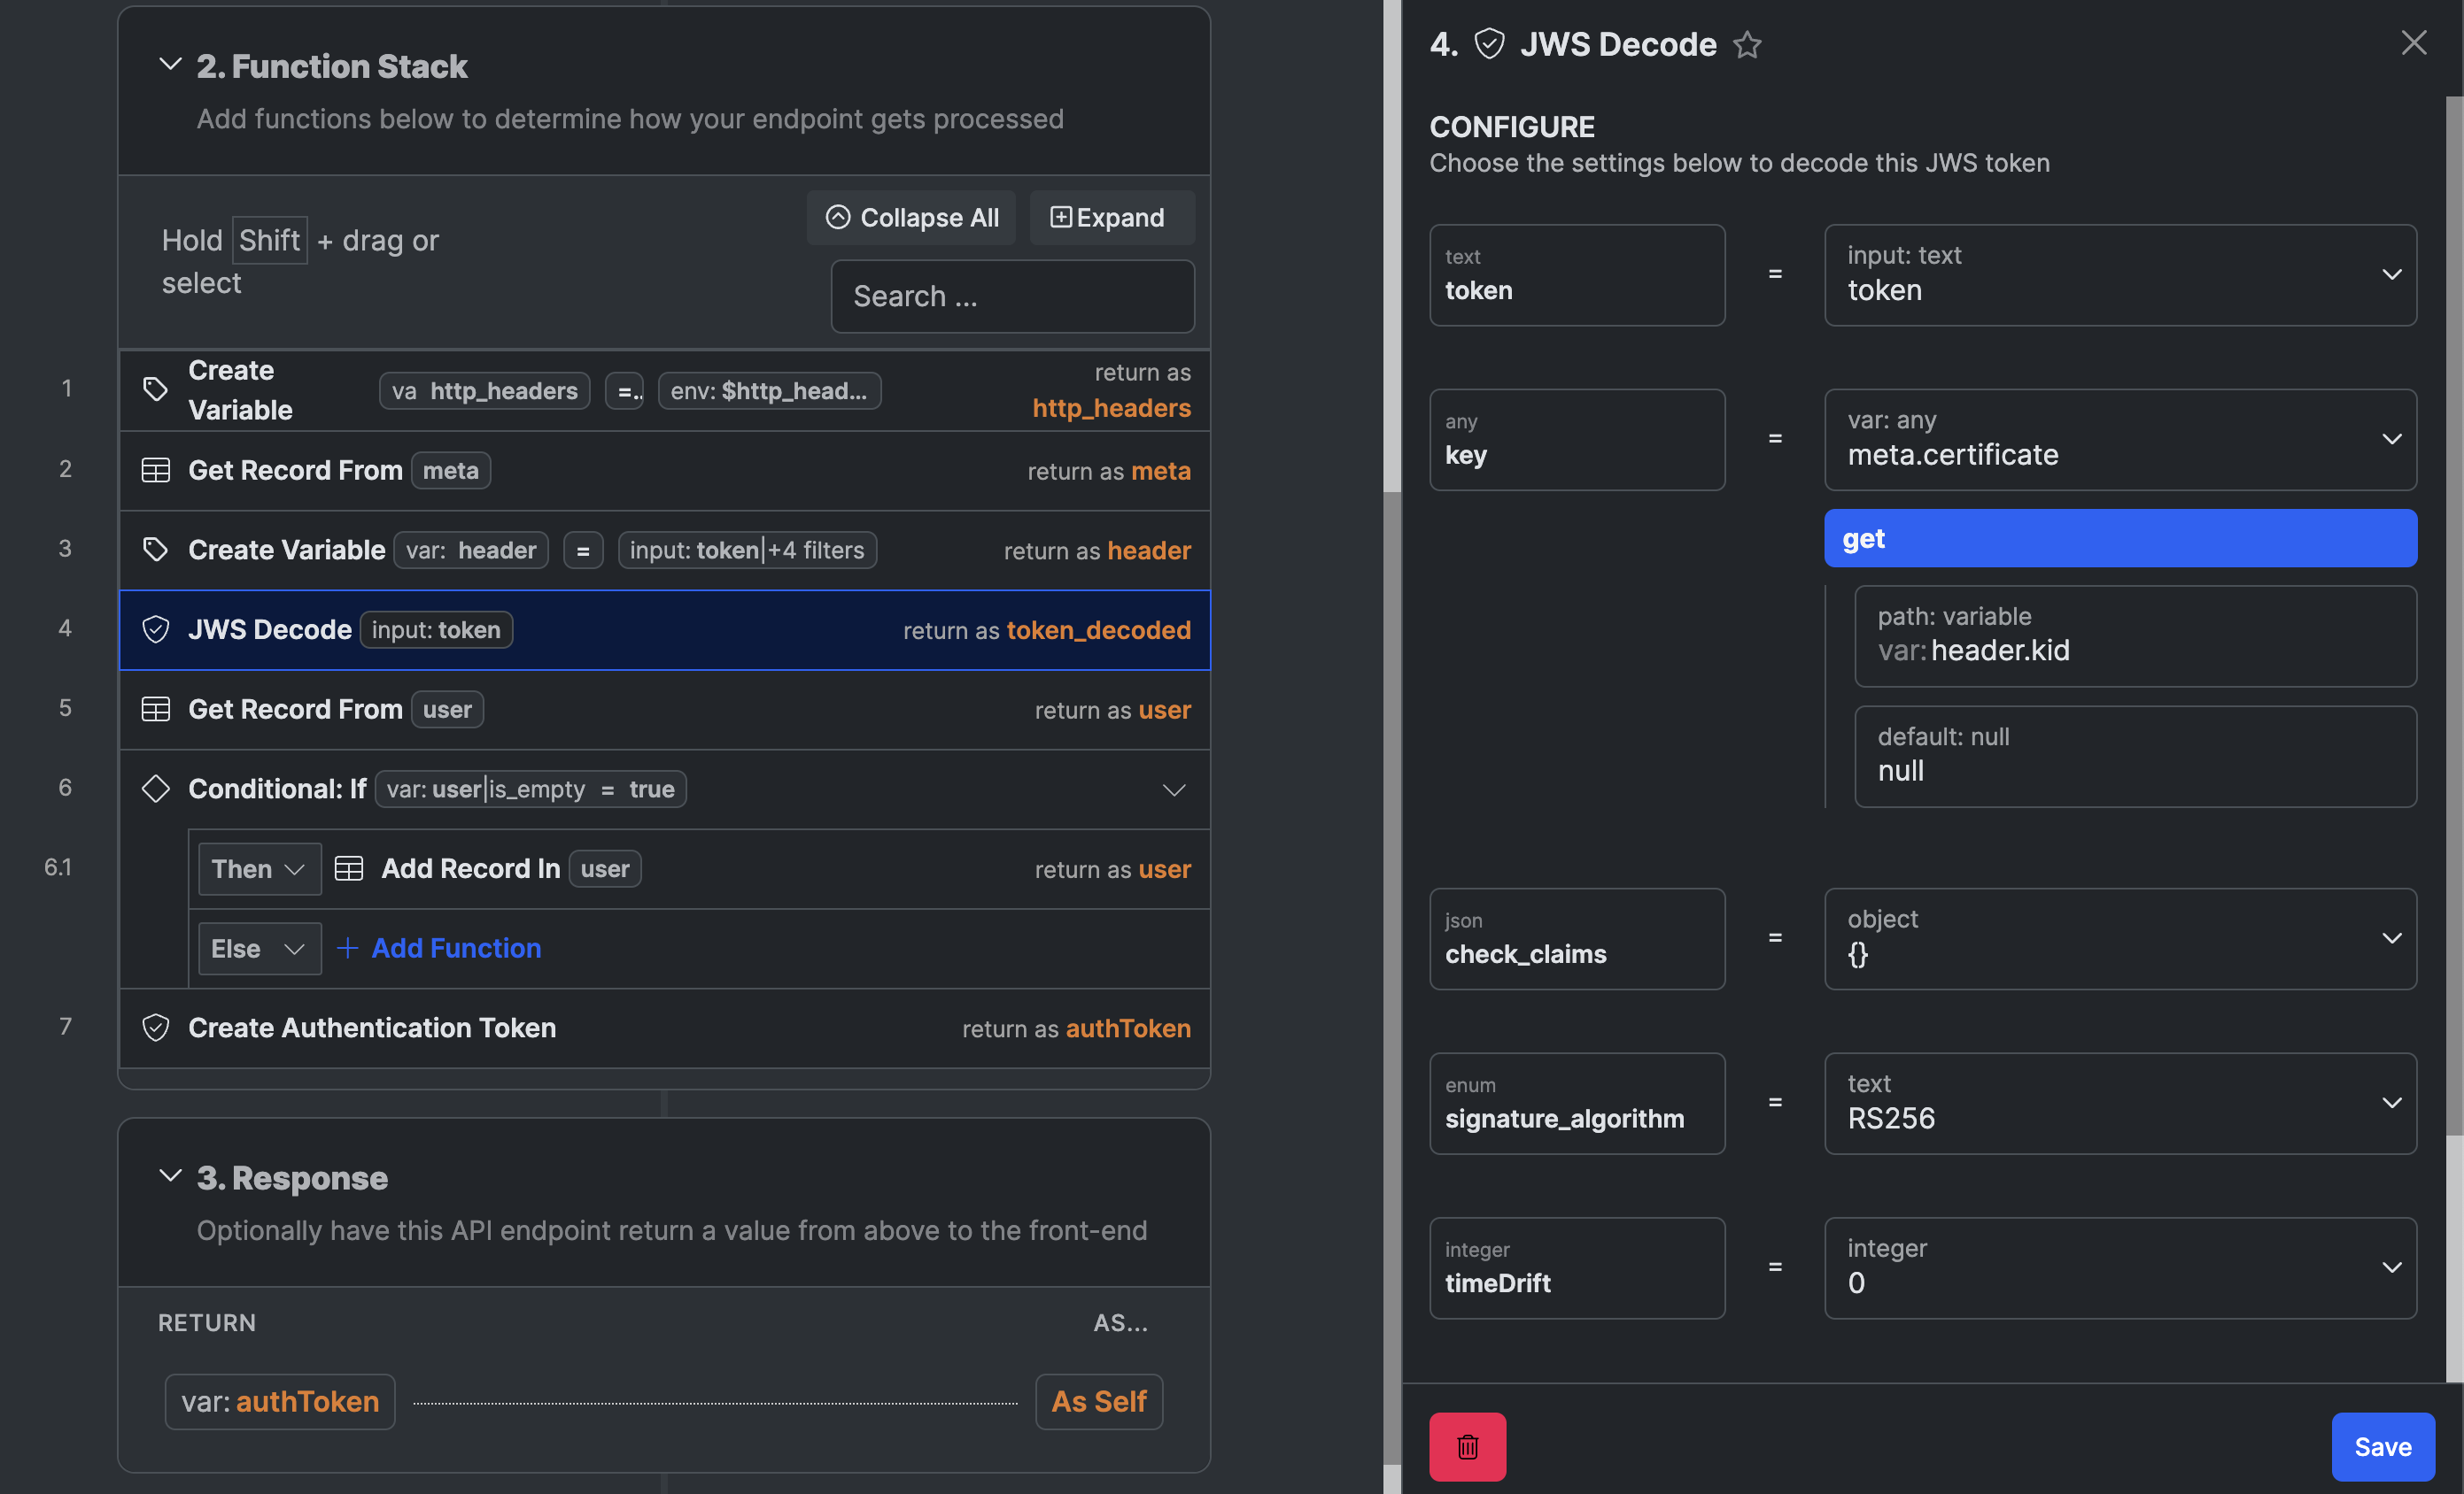
Task: Click the shield icon in JWS Decode panel header
Action: [1489, 44]
